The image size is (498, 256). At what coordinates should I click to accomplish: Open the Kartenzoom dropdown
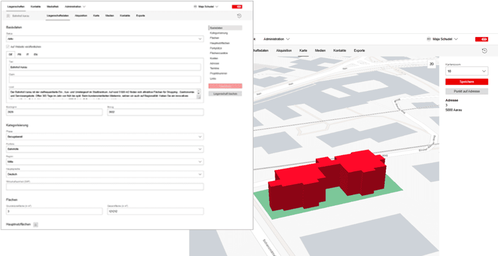tap(466, 71)
